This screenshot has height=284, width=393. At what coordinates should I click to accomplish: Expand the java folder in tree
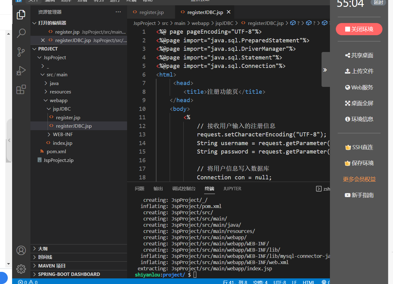tap(54, 83)
